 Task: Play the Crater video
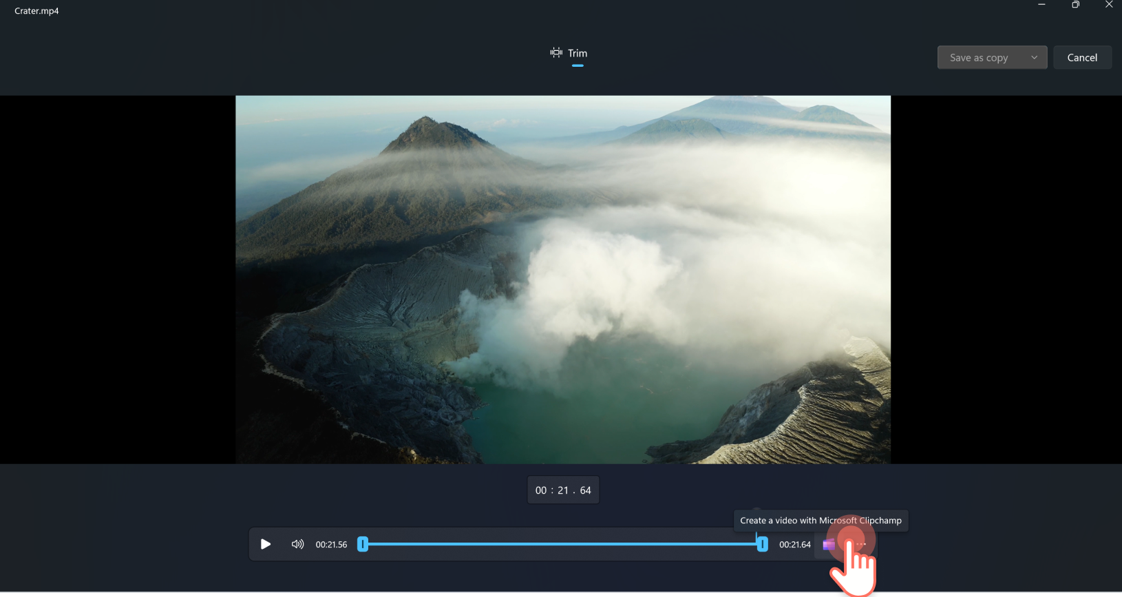(266, 544)
